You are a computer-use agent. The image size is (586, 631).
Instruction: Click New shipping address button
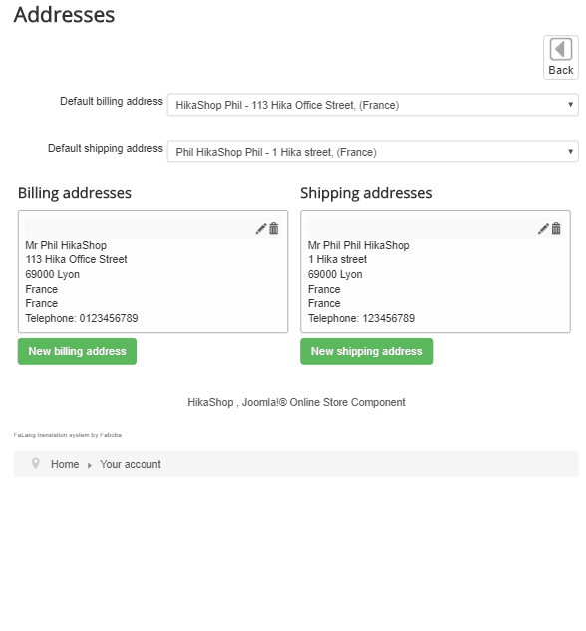click(x=367, y=351)
